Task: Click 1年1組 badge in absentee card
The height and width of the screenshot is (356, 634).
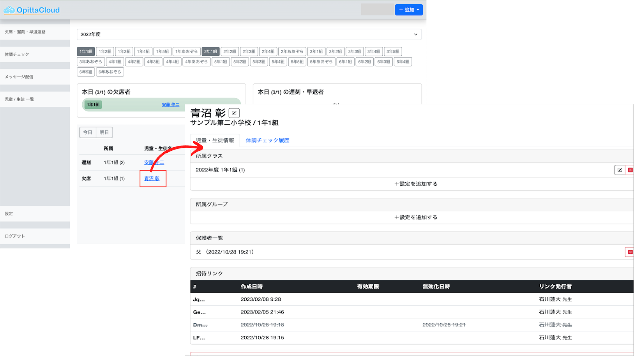Action: pyautogui.click(x=93, y=104)
